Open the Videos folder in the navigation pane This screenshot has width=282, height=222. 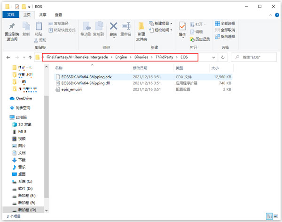(x=19, y=139)
